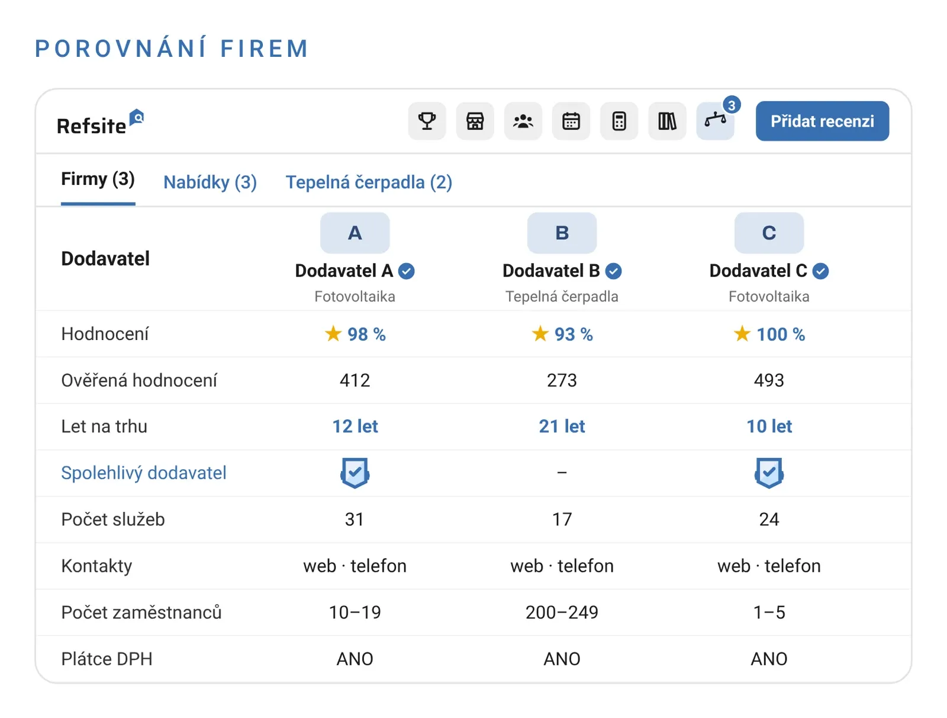This screenshot has height=718, width=947.
Task: Open the comparison scales icon with badge
Action: click(x=715, y=121)
